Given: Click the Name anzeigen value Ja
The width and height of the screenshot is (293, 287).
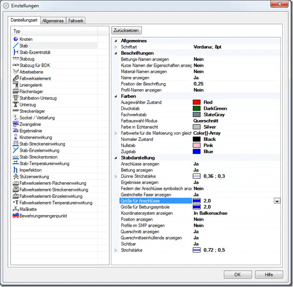Looking at the screenshot, I should (196, 78).
